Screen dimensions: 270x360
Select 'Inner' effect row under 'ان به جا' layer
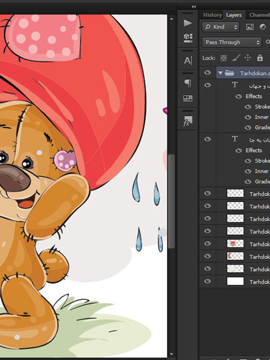pos(262,171)
